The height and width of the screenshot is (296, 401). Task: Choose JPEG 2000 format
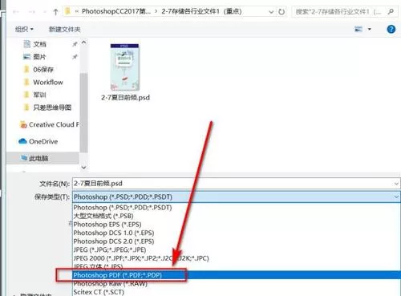pos(237,258)
